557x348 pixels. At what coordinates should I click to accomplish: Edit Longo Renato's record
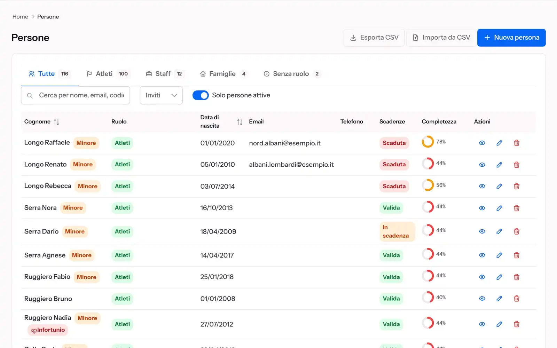(499, 165)
